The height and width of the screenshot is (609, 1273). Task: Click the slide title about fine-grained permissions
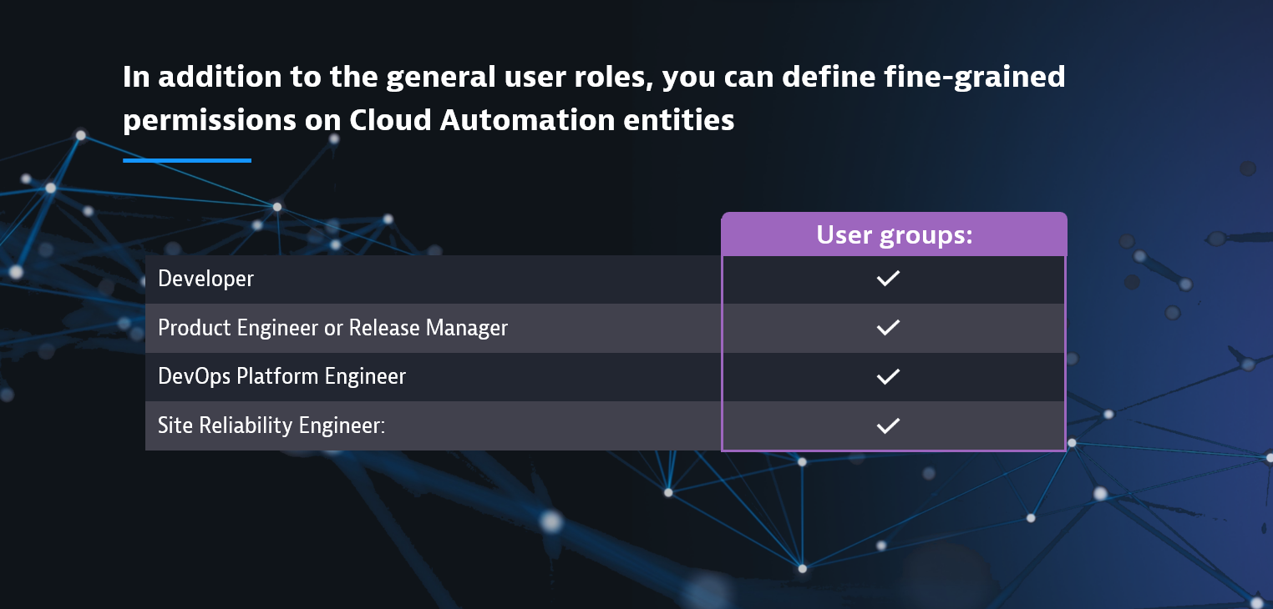595,98
